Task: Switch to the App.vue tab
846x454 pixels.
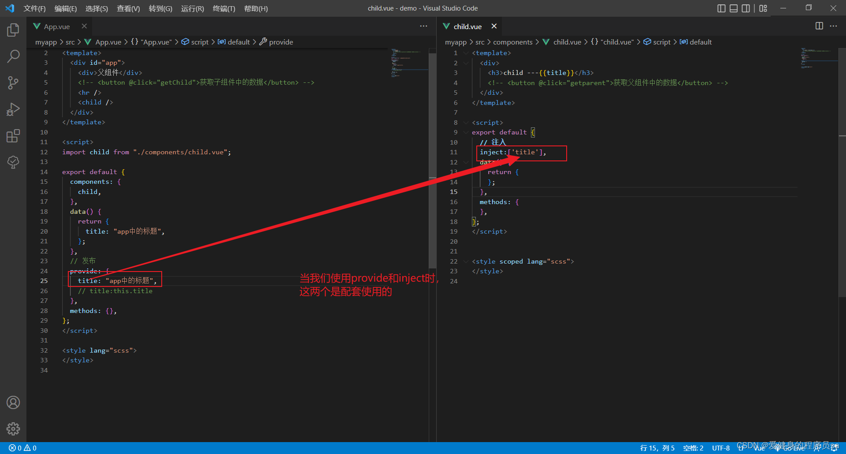Action: [56, 26]
